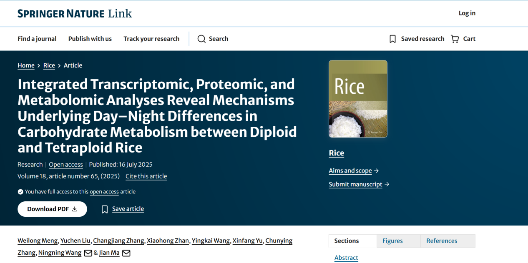Switch to the References tab
The height and width of the screenshot is (263, 528).
pos(448,241)
